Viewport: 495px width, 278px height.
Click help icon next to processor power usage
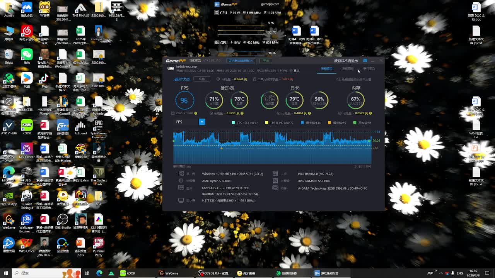tap(242, 114)
